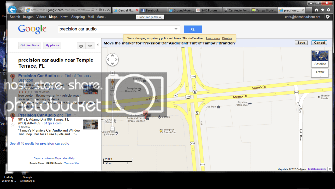
Task: Expand the search box suggestions arrow
Action: pyautogui.click(x=176, y=29)
